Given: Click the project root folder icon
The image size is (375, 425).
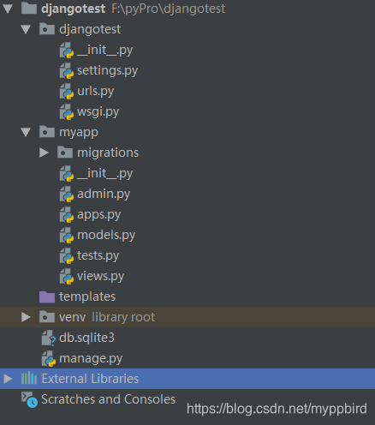Looking at the screenshot, I should click(x=29, y=9).
